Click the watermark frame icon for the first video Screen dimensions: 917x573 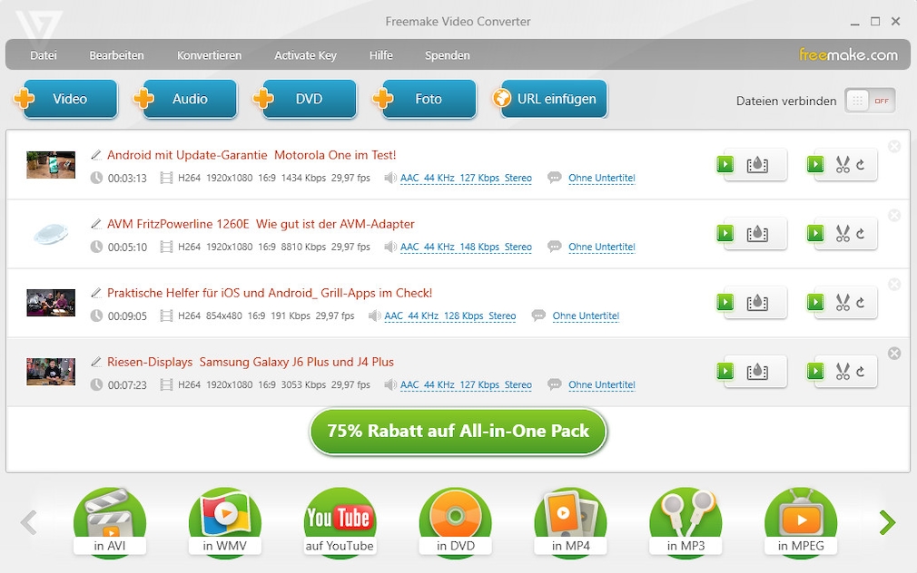click(758, 164)
